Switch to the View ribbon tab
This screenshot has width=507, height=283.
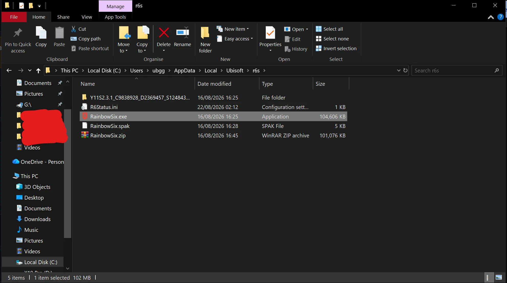click(x=87, y=17)
